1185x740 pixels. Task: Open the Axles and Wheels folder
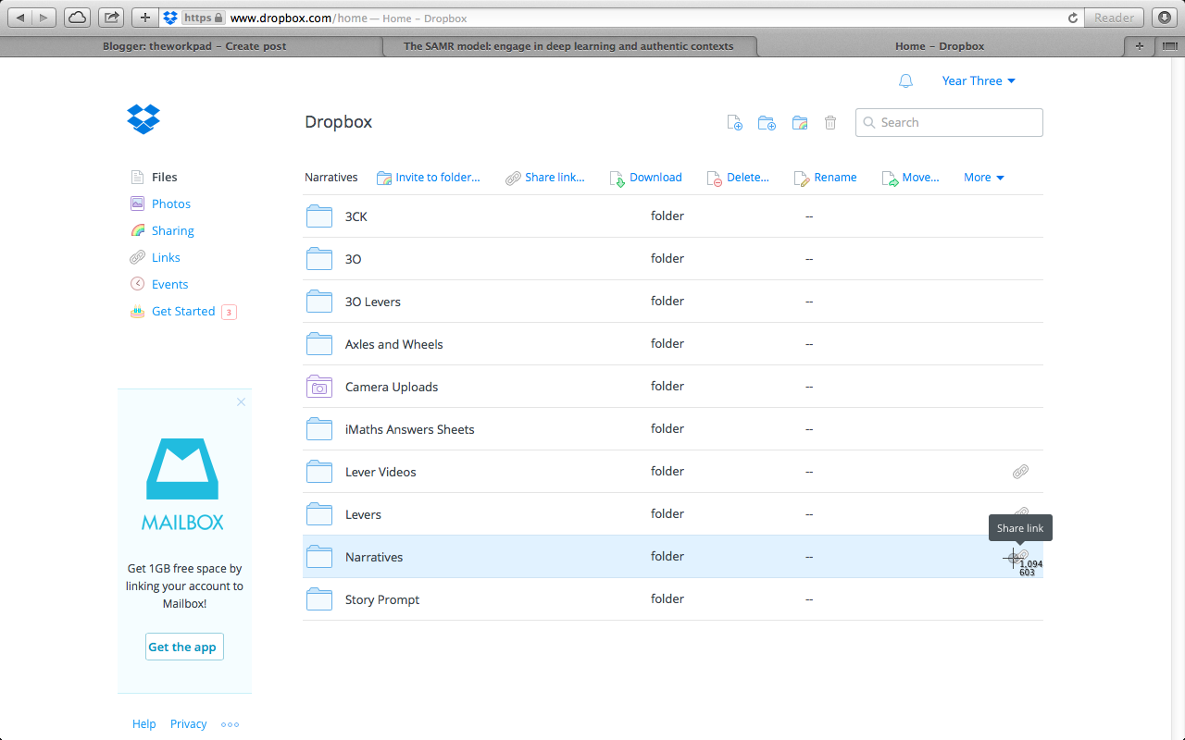(393, 344)
